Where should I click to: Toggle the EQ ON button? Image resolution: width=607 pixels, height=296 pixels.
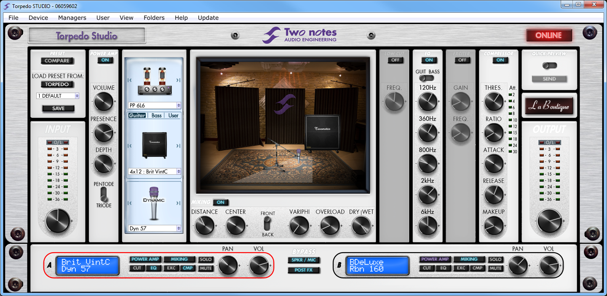pyautogui.click(x=428, y=60)
